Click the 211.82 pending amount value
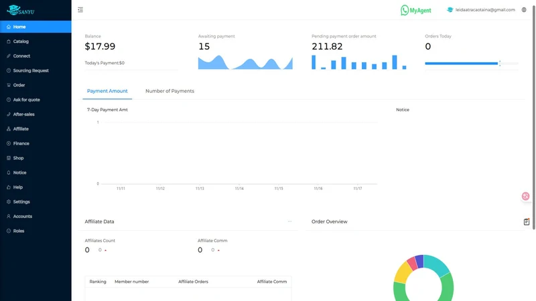 tap(327, 46)
